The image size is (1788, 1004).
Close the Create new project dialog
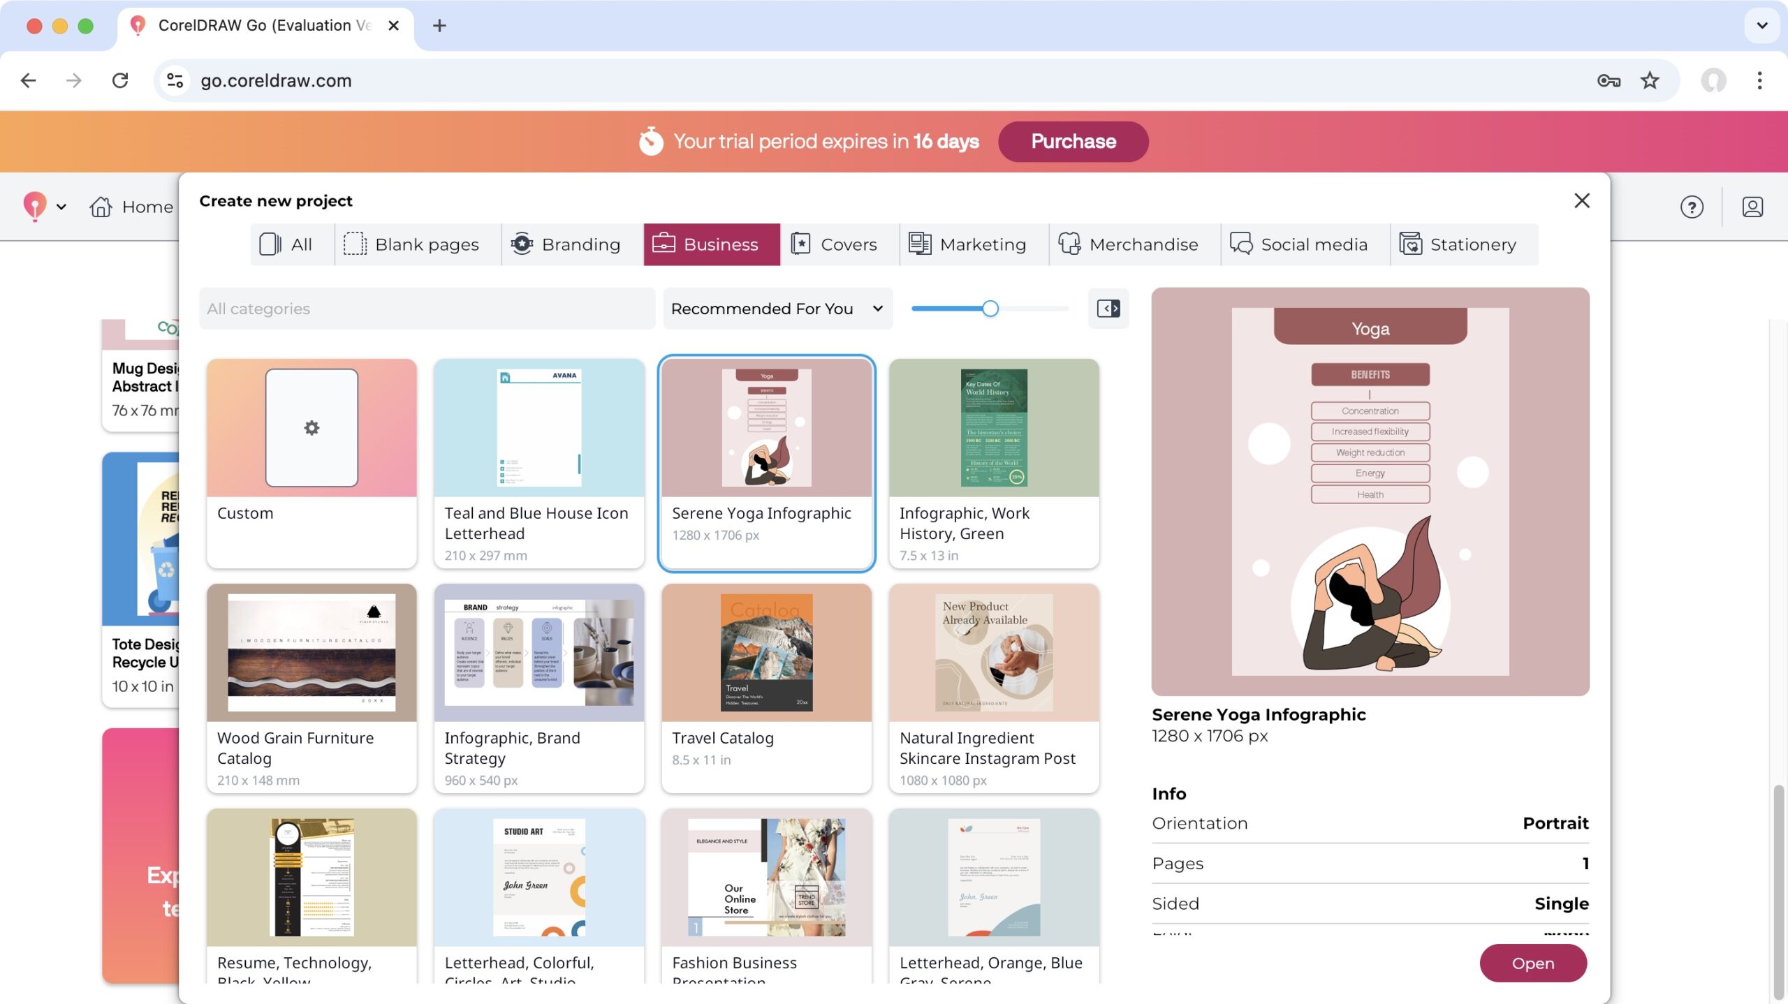[1581, 201]
